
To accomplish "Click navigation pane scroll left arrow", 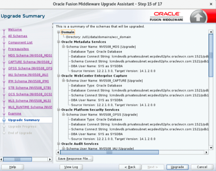I will (x=1, y=159).
